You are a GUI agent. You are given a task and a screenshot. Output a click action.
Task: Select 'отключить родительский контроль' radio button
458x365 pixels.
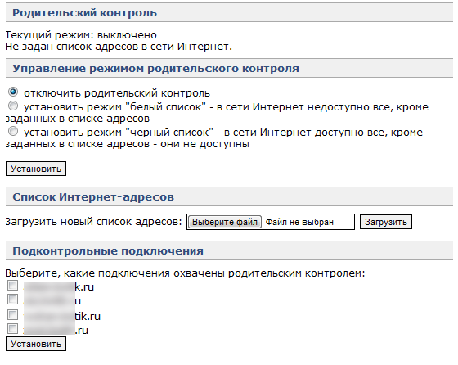point(13,92)
